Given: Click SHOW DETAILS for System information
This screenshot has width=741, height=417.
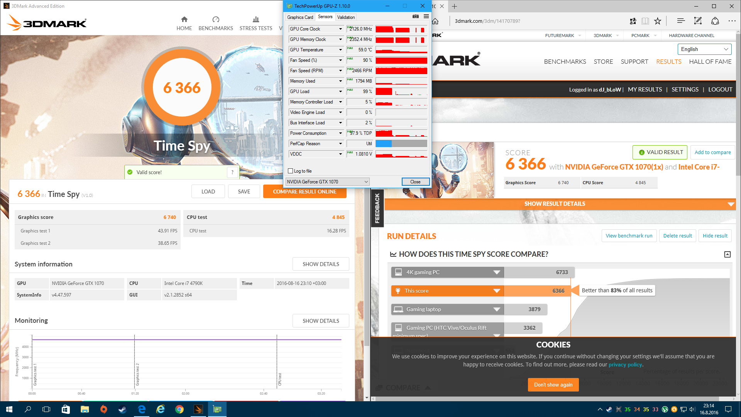Looking at the screenshot, I should coord(321,264).
